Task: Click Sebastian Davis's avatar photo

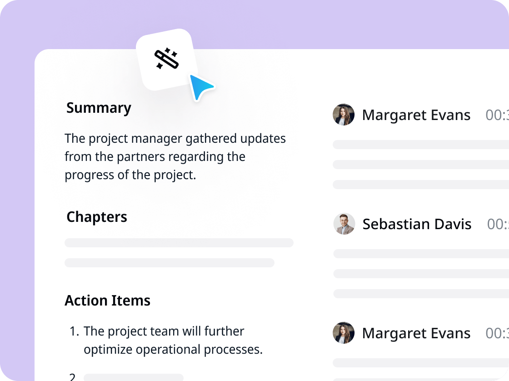Action: coord(344,224)
